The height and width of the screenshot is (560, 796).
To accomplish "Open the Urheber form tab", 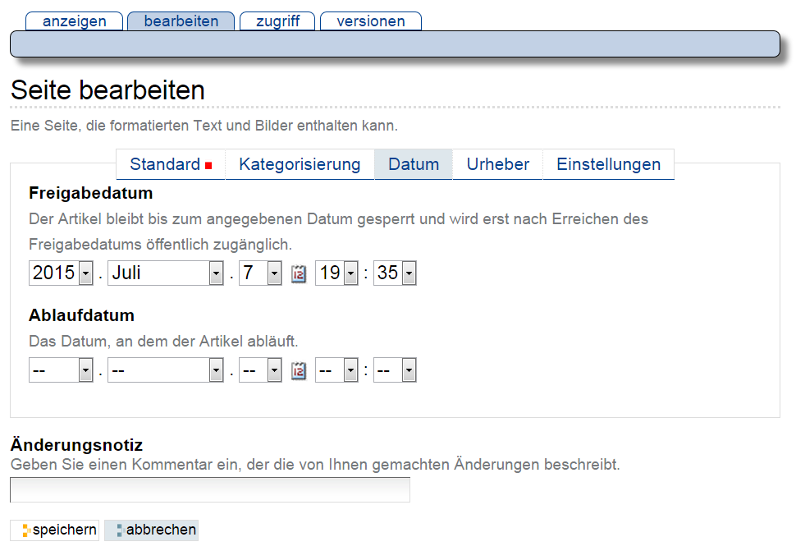I will click(498, 164).
